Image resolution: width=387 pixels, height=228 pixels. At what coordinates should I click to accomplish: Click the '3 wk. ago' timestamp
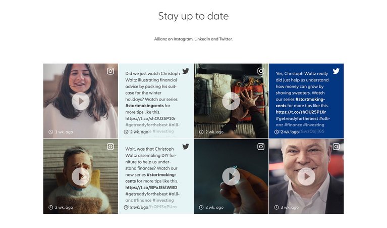290,207
